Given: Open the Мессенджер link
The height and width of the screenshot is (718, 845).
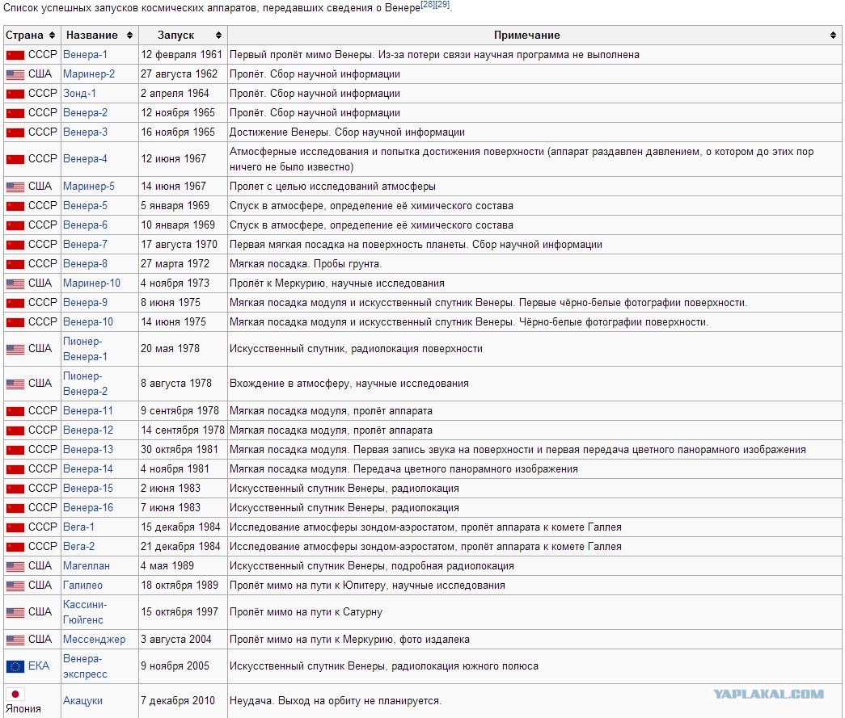Looking at the screenshot, I should [x=95, y=640].
